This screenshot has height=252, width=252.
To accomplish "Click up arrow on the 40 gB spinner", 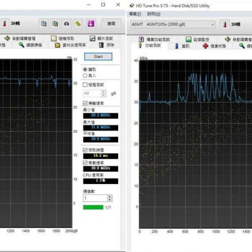I will tap(103, 92).
